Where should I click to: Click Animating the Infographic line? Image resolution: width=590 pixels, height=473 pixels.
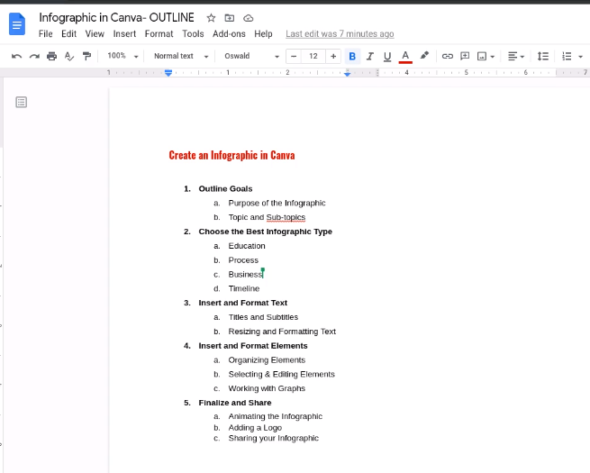click(275, 416)
